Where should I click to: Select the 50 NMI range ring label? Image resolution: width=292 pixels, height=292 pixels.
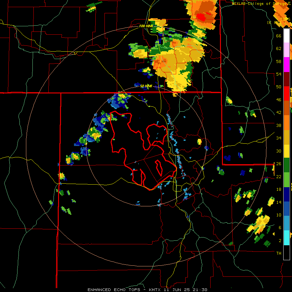pos(146,86)
